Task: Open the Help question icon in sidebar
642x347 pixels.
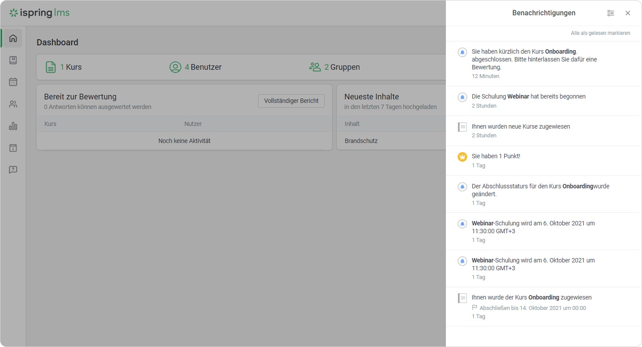Action: [13, 170]
